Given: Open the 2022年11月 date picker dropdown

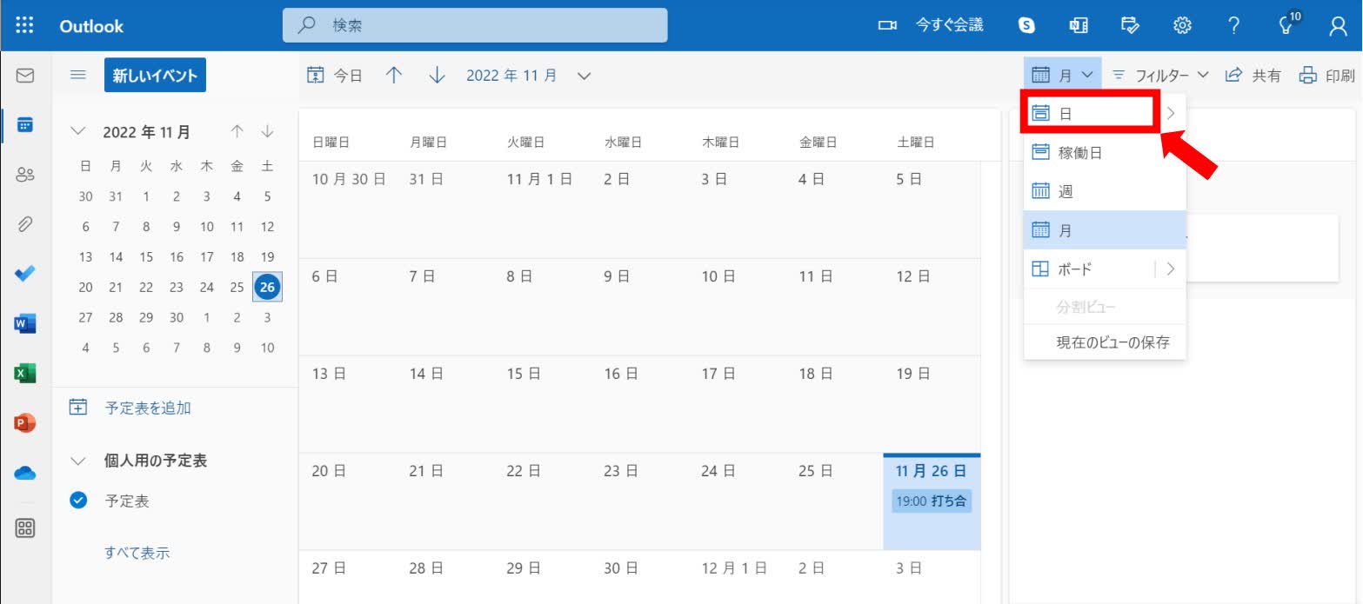Looking at the screenshot, I should pyautogui.click(x=529, y=76).
